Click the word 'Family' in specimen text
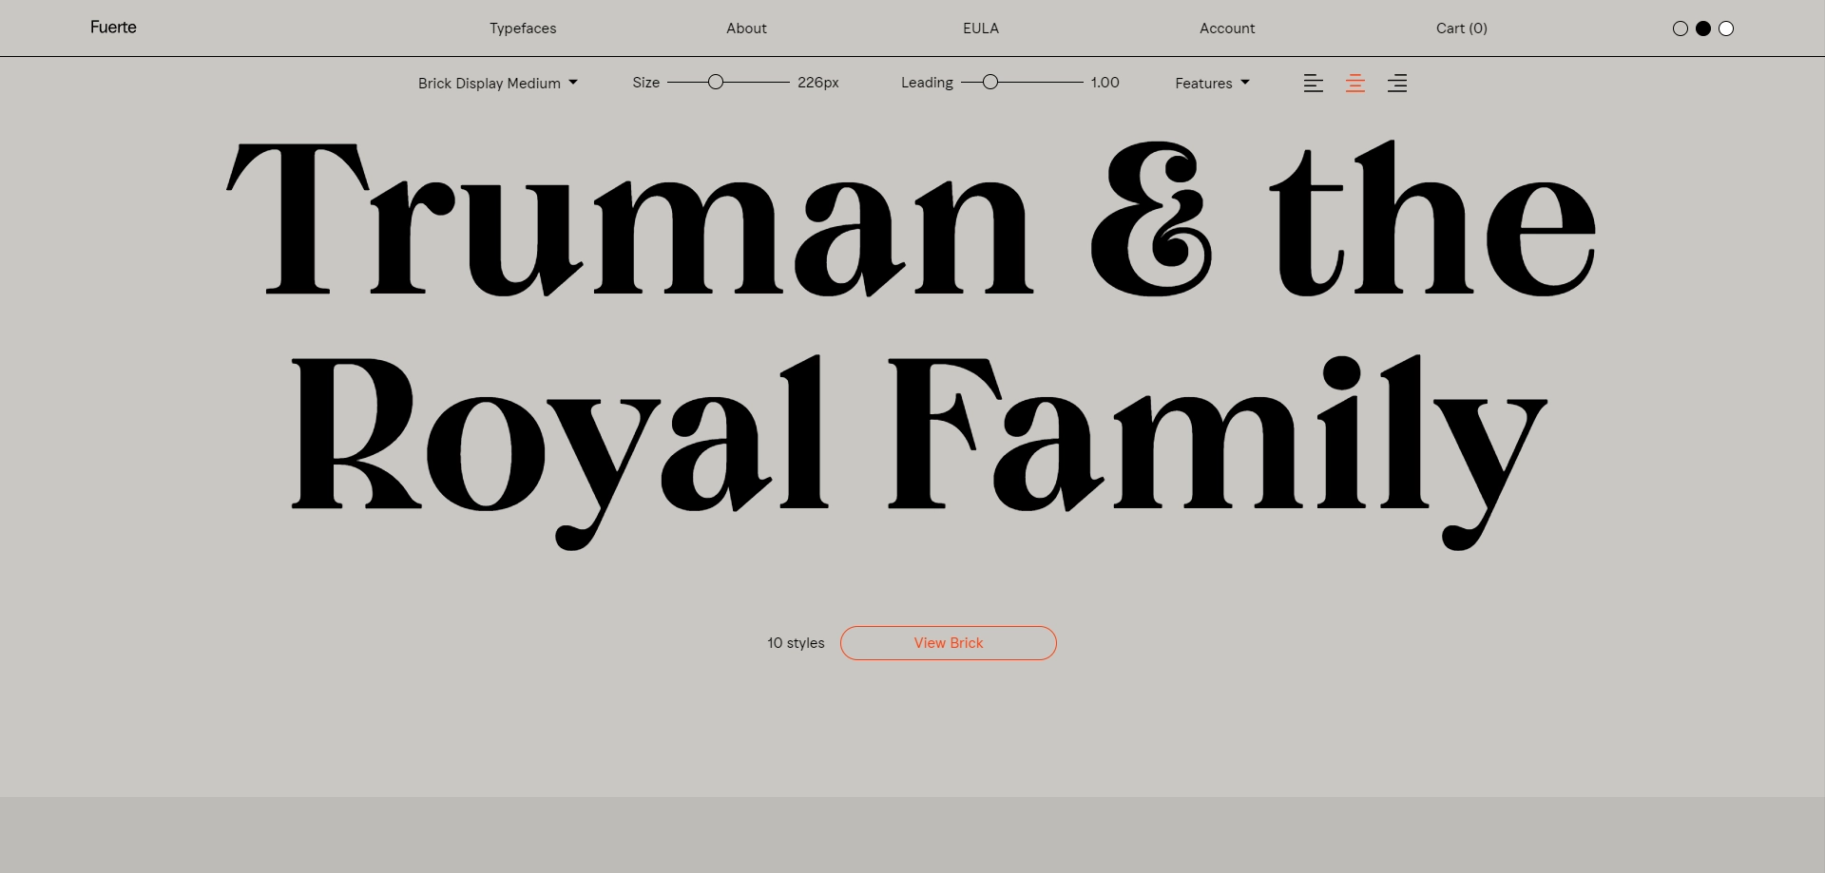 [1217, 437]
